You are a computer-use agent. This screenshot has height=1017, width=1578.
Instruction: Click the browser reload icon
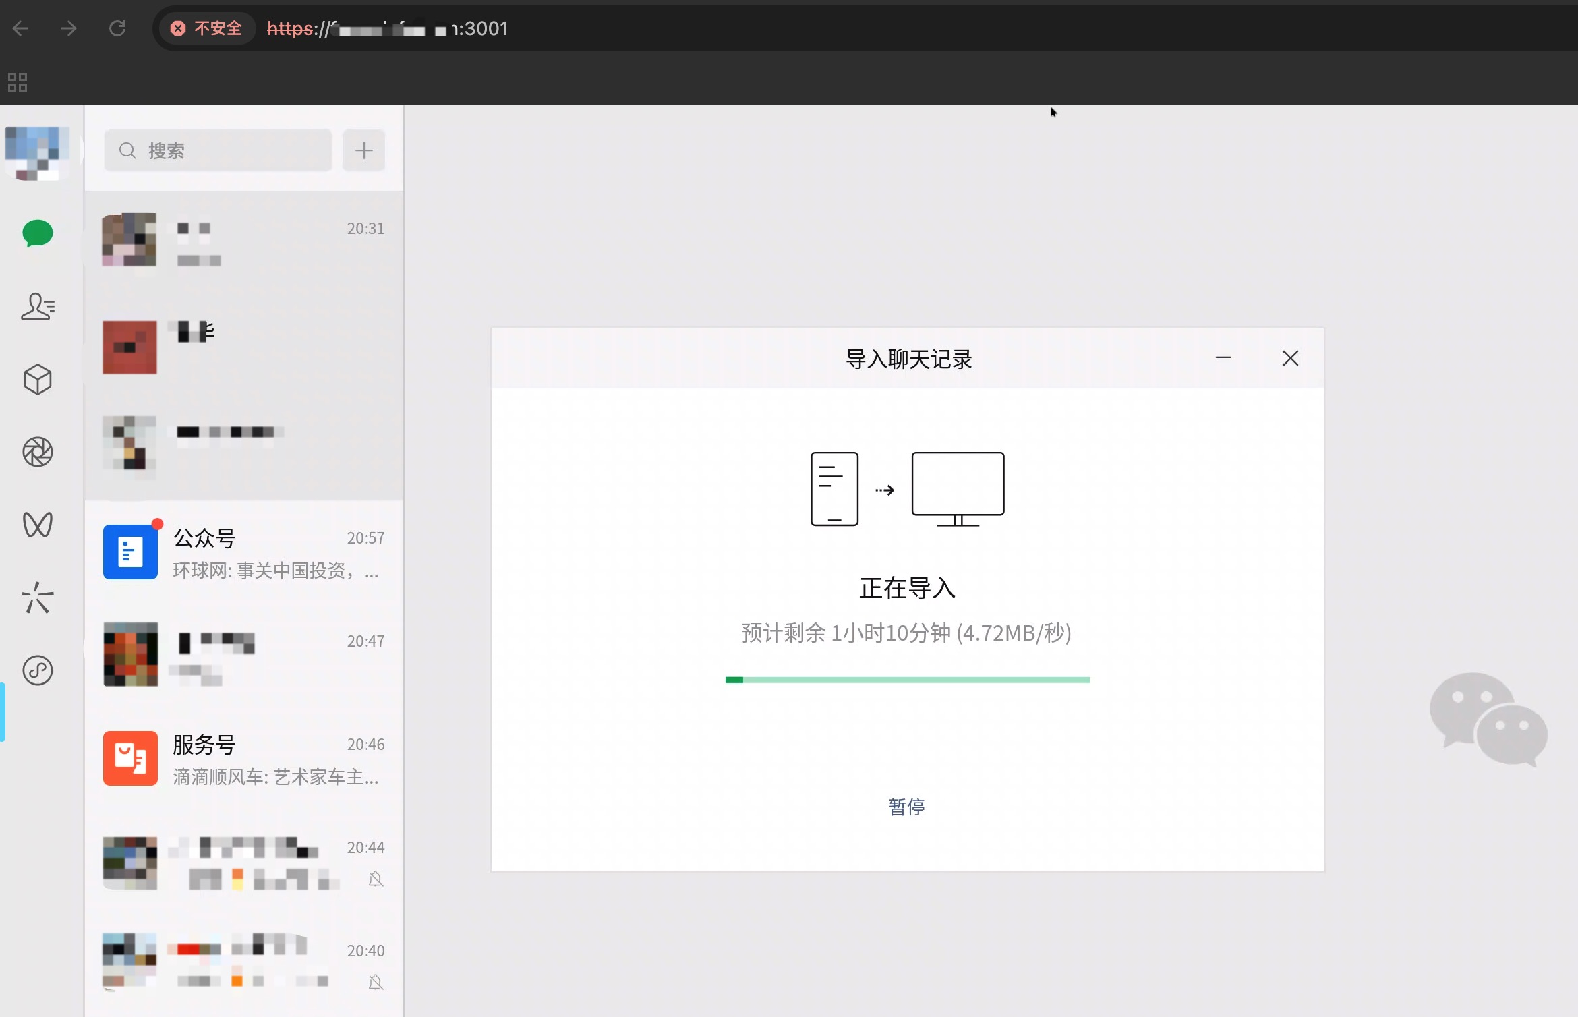click(x=117, y=28)
